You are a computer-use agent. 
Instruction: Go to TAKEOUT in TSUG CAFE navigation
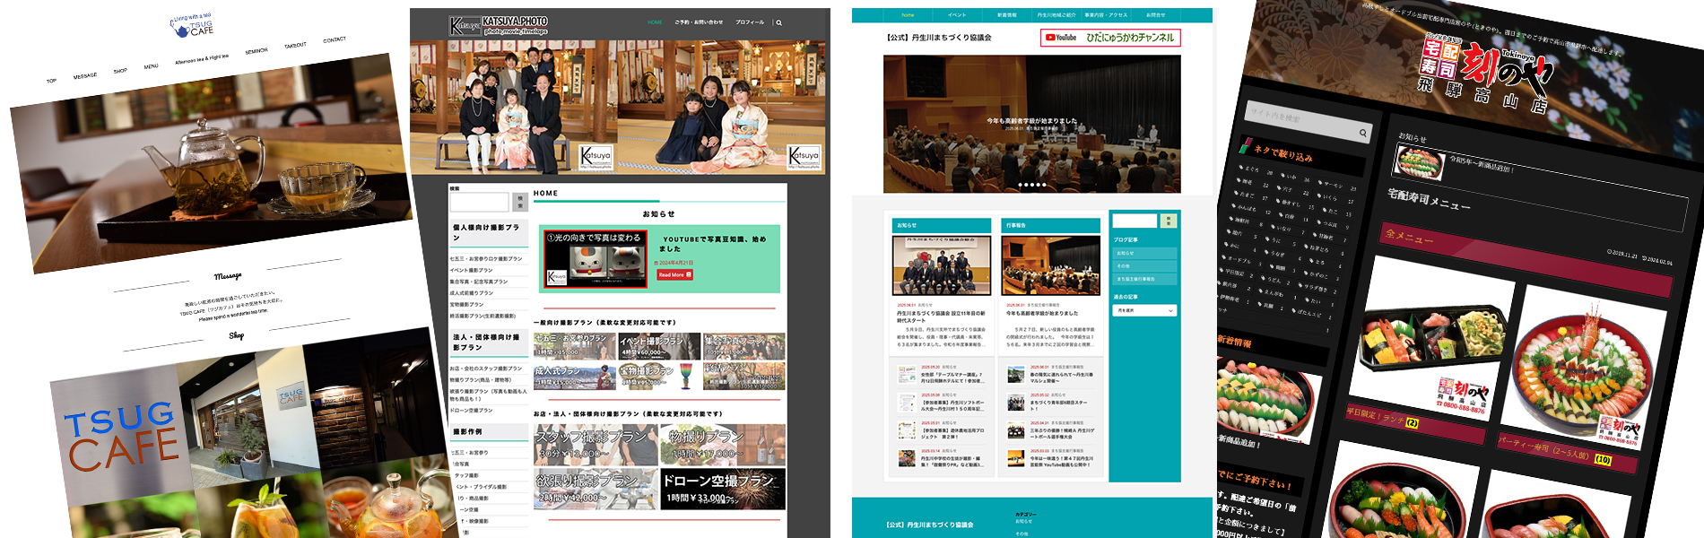click(x=295, y=46)
